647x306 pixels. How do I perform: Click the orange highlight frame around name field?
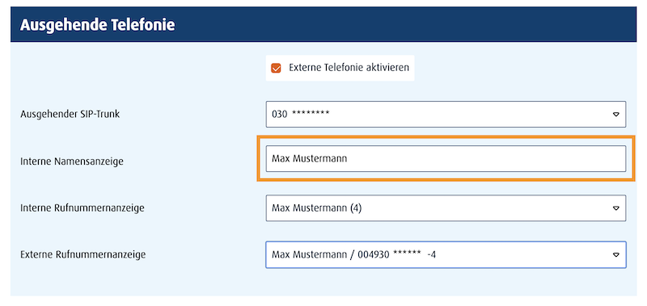point(446,136)
